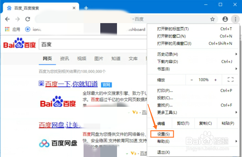Maximize the Chrome window

(220, 5)
